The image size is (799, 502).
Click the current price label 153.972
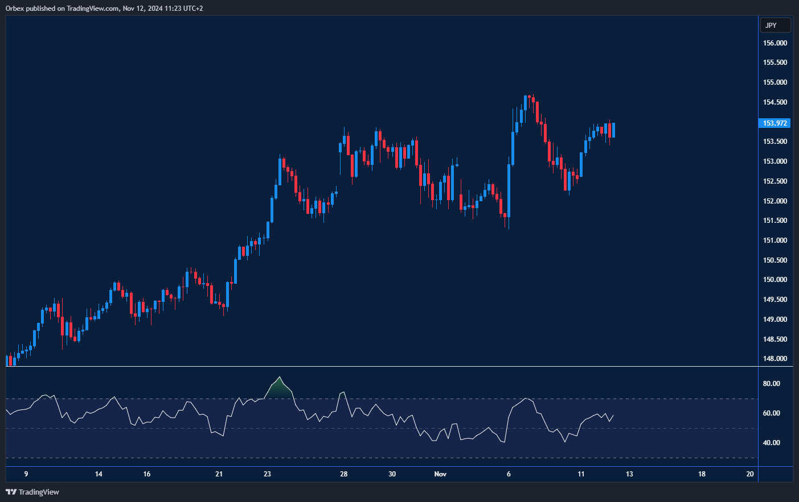pos(775,123)
